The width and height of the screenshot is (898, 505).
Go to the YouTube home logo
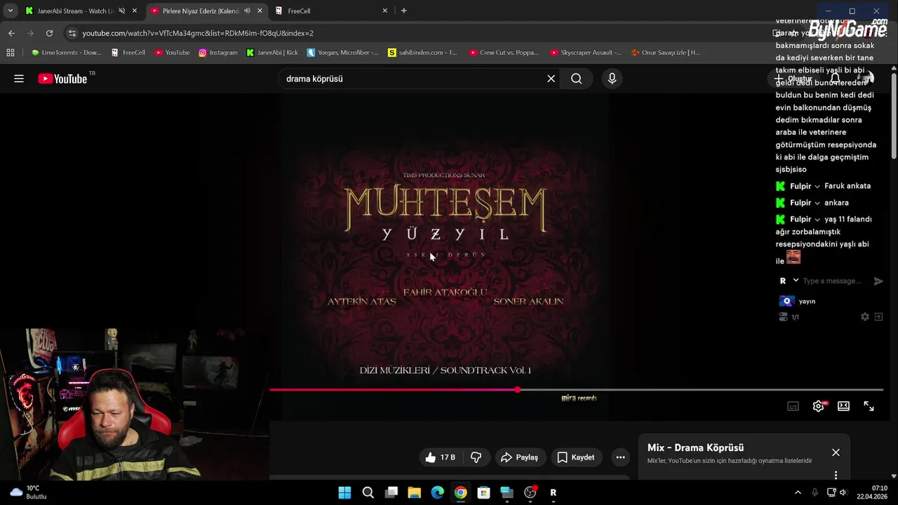(x=62, y=79)
